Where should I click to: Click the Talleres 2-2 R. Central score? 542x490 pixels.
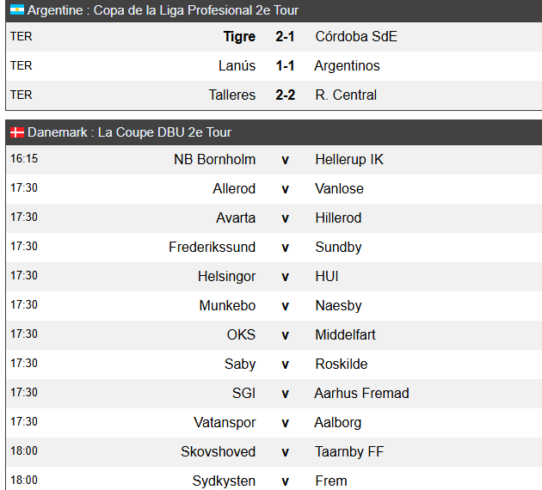285,95
